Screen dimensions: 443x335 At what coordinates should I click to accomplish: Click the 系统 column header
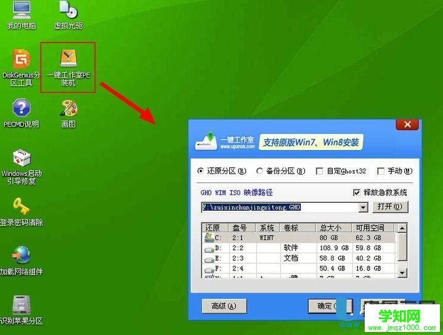tap(268, 227)
